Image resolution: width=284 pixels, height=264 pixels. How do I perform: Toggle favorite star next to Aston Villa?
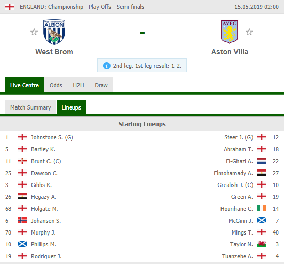click(x=249, y=32)
